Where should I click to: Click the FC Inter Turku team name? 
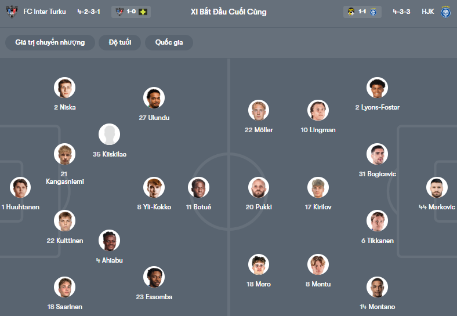pyautogui.click(x=45, y=12)
